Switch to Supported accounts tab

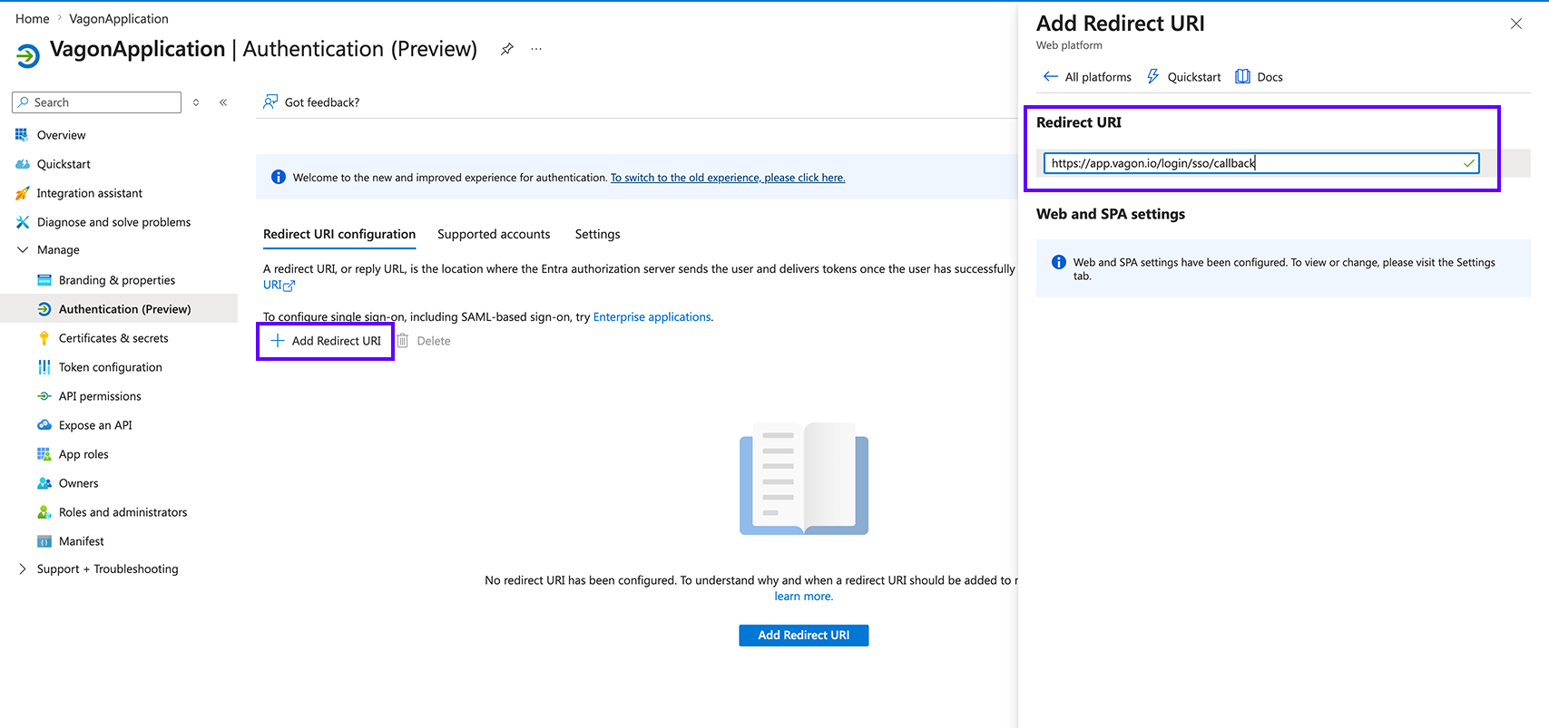coord(494,234)
